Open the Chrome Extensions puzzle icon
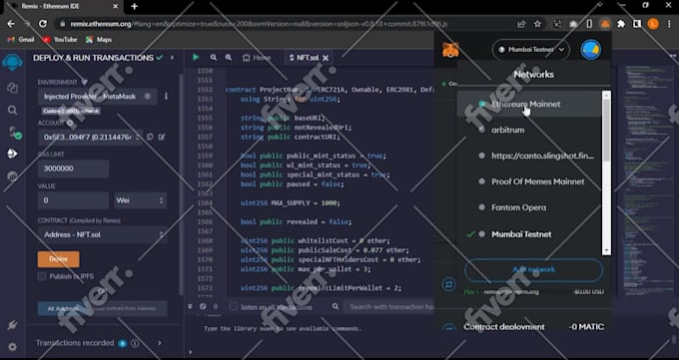Image resolution: width=679 pixels, height=360 pixels. pos(621,24)
